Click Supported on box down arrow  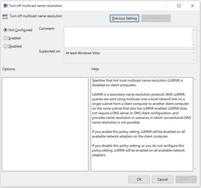point(194,60)
